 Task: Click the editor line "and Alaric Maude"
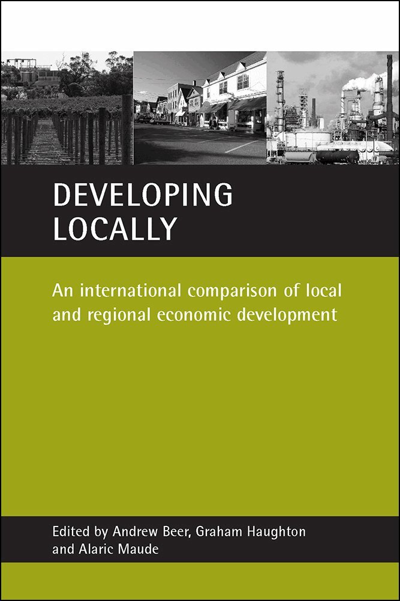click(106, 549)
